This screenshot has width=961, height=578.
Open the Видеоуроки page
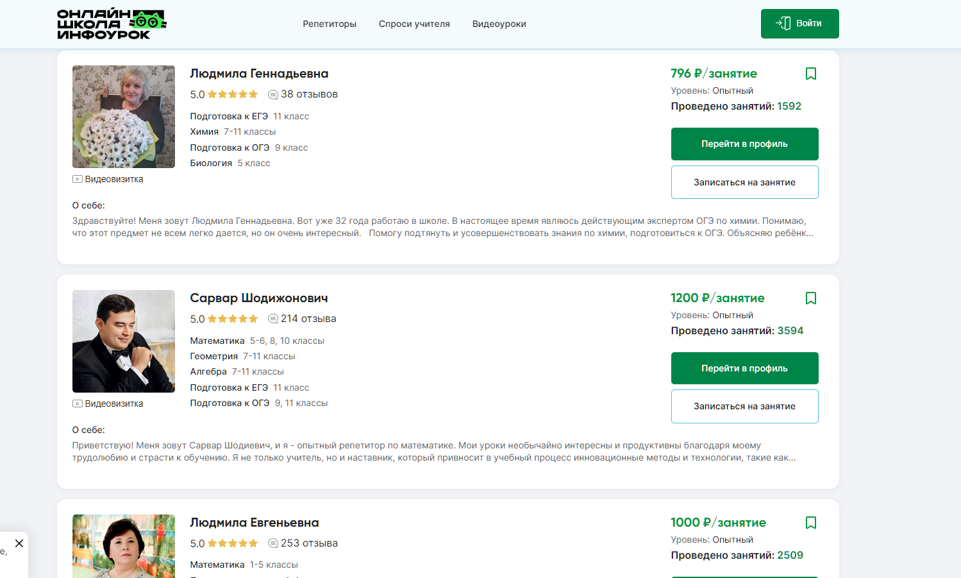tap(499, 24)
